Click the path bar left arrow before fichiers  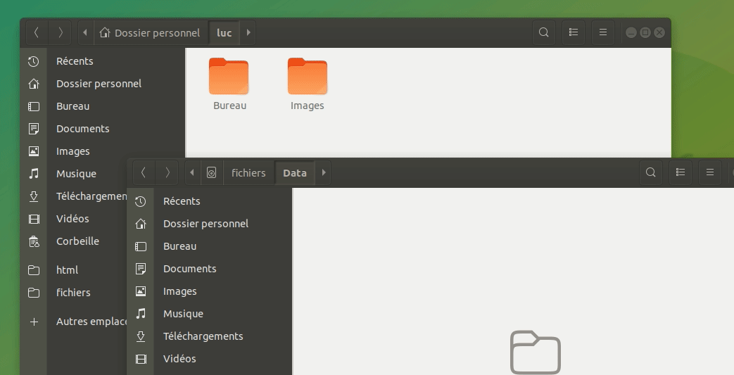tap(192, 172)
